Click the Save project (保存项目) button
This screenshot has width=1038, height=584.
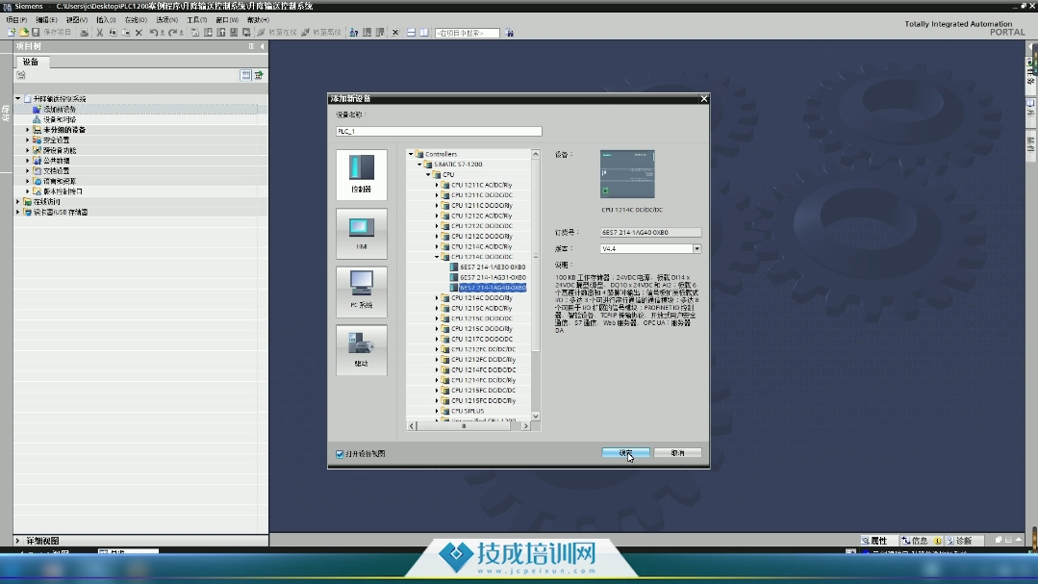52,33
